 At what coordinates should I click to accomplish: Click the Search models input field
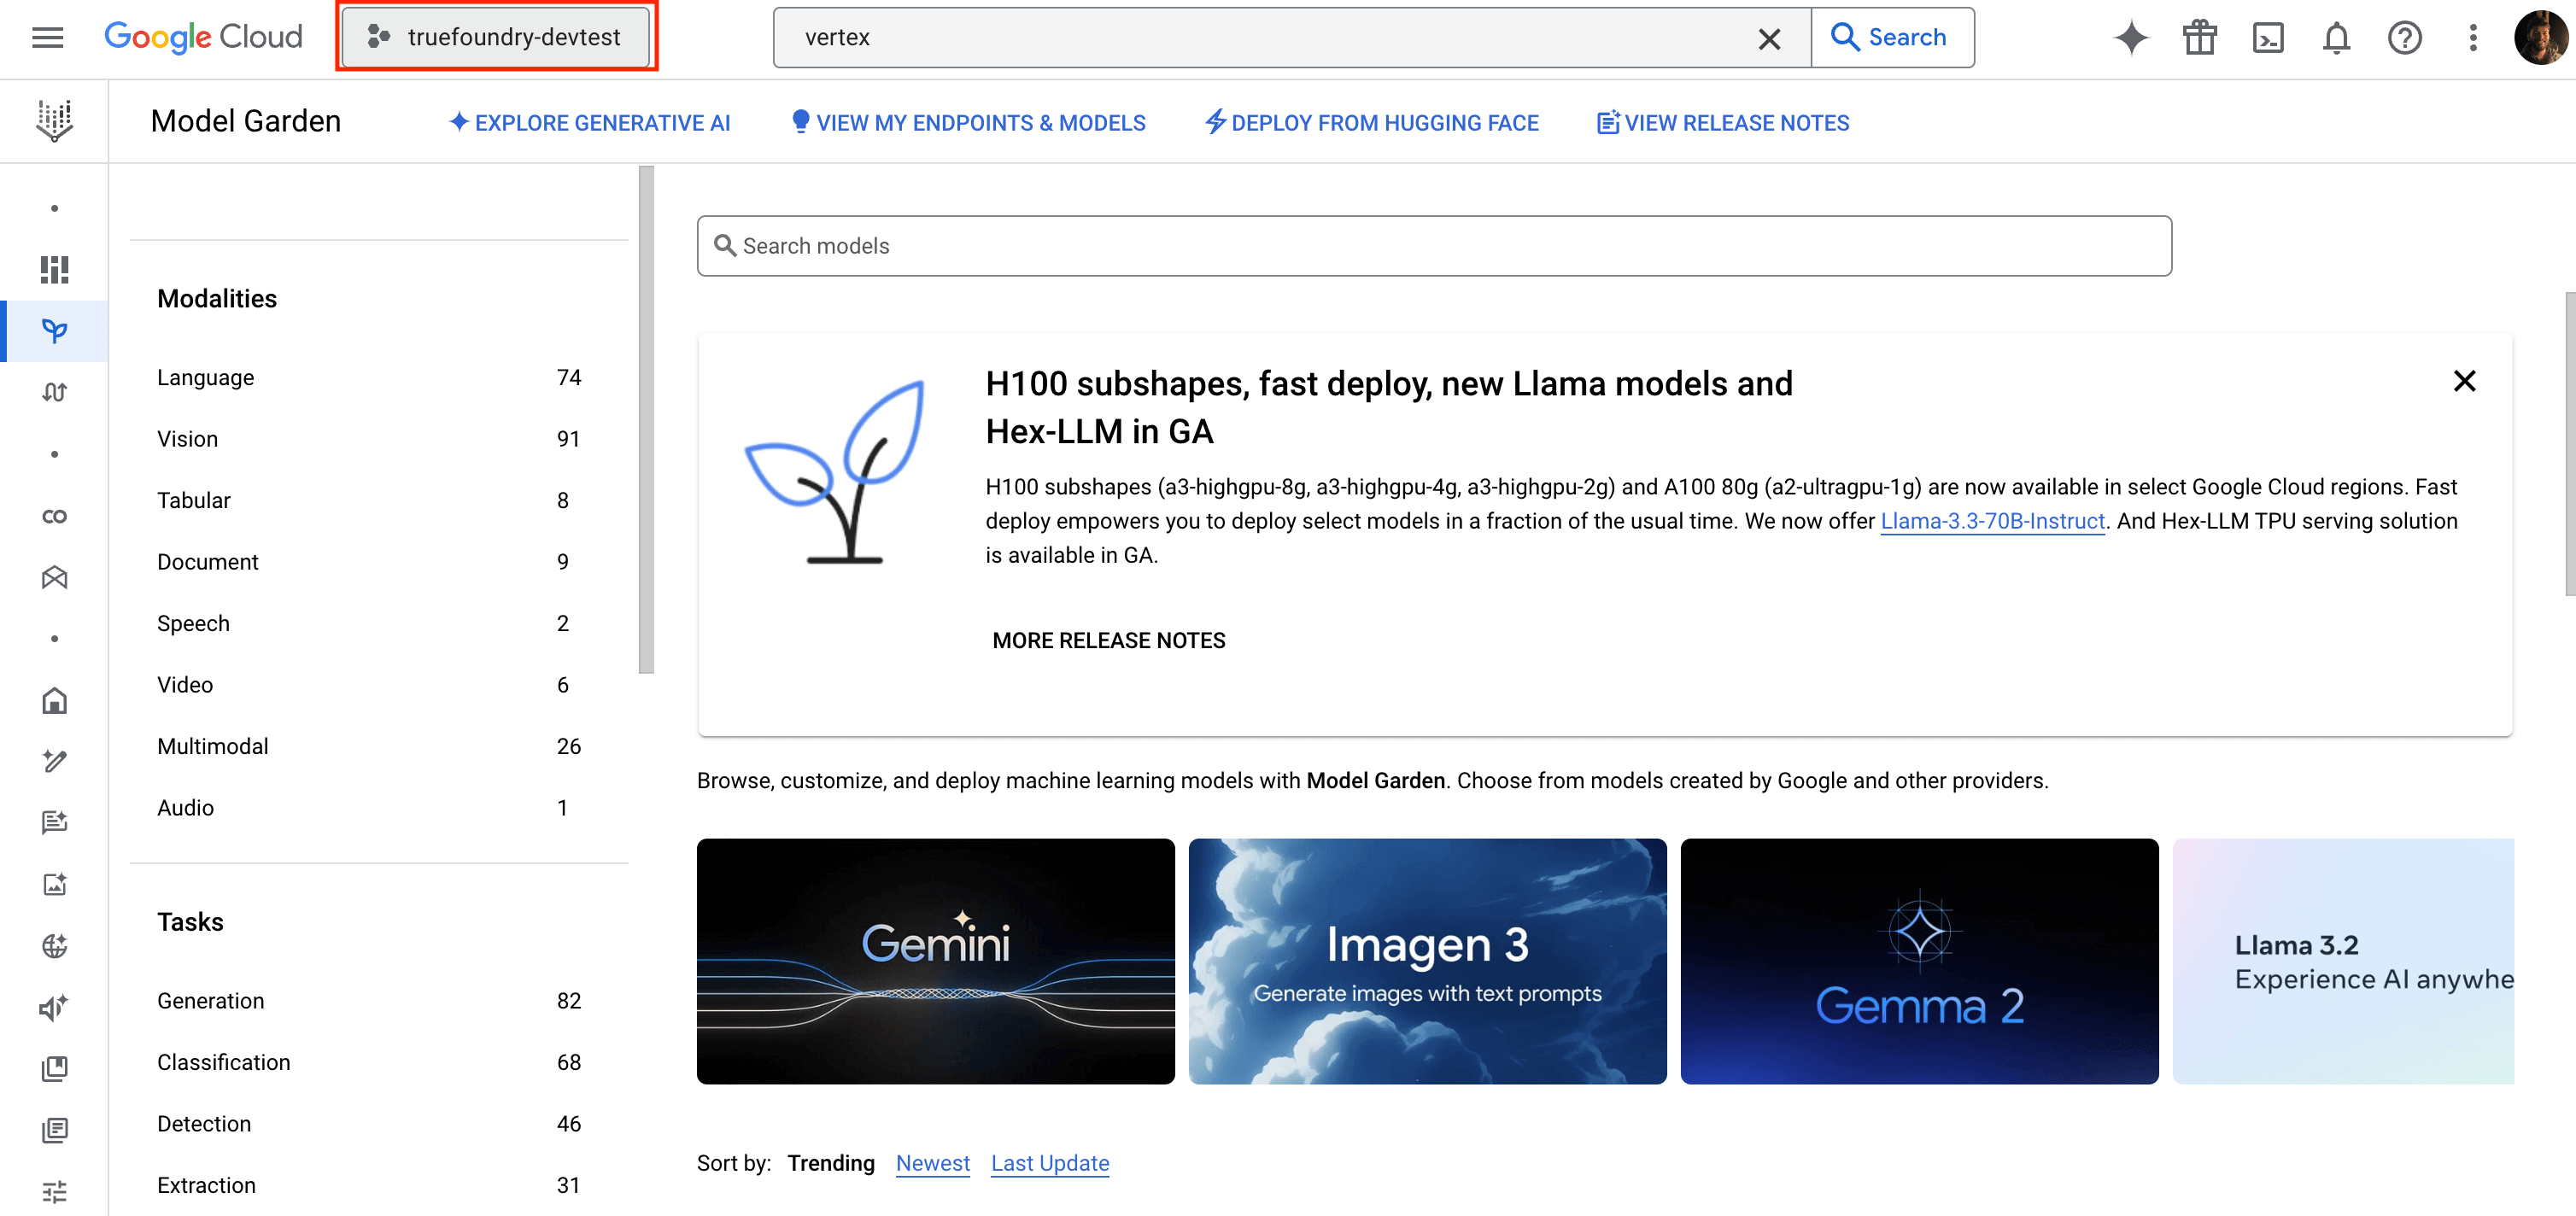point(1433,246)
